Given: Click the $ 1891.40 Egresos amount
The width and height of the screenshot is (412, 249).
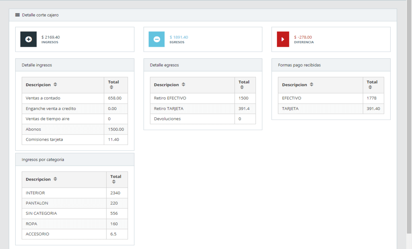Looking at the screenshot, I should [x=179, y=37].
